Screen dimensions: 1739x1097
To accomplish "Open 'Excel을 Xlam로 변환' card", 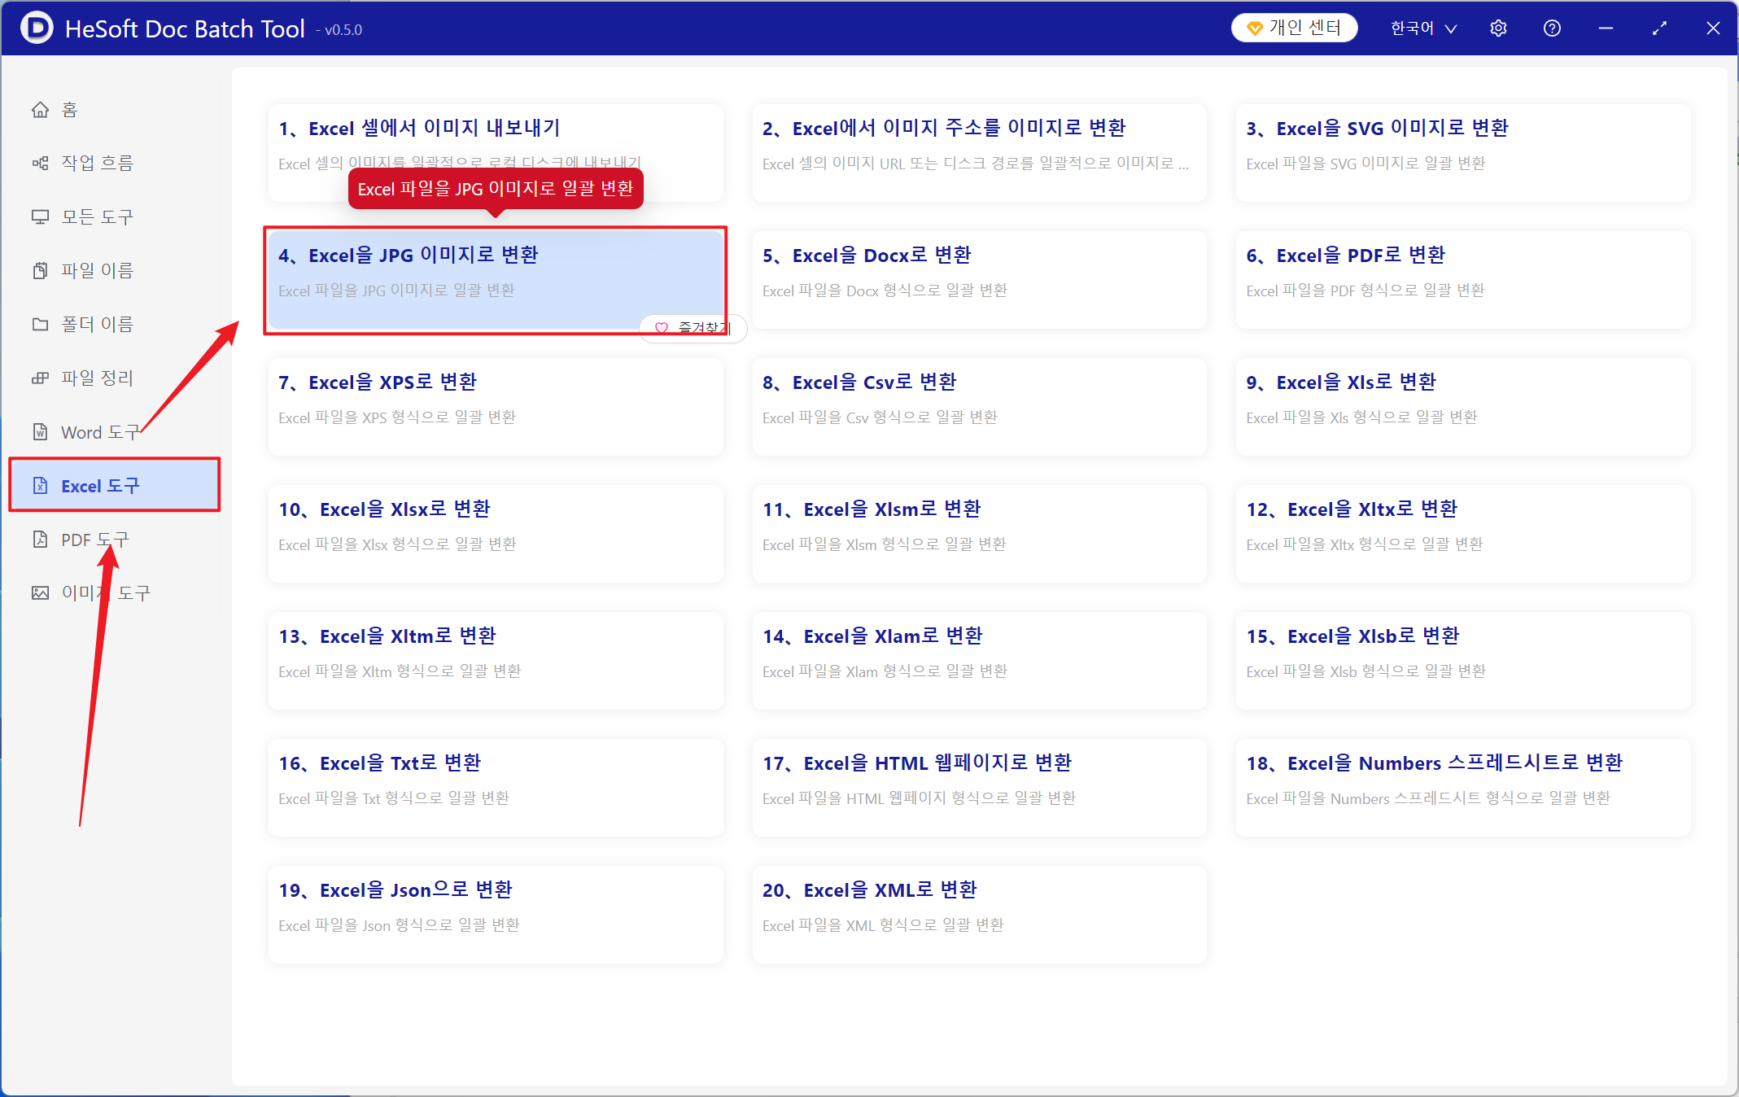I will 979,661.
